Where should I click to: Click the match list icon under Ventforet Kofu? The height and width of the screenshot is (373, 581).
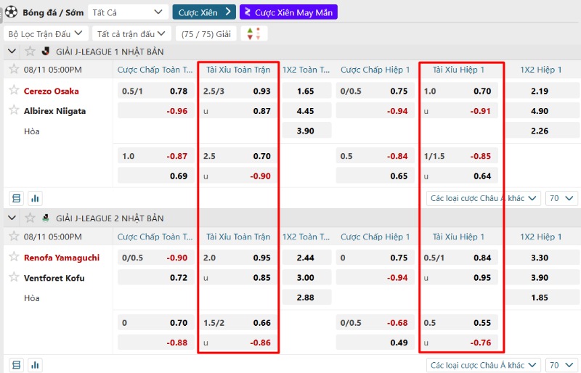point(16,365)
